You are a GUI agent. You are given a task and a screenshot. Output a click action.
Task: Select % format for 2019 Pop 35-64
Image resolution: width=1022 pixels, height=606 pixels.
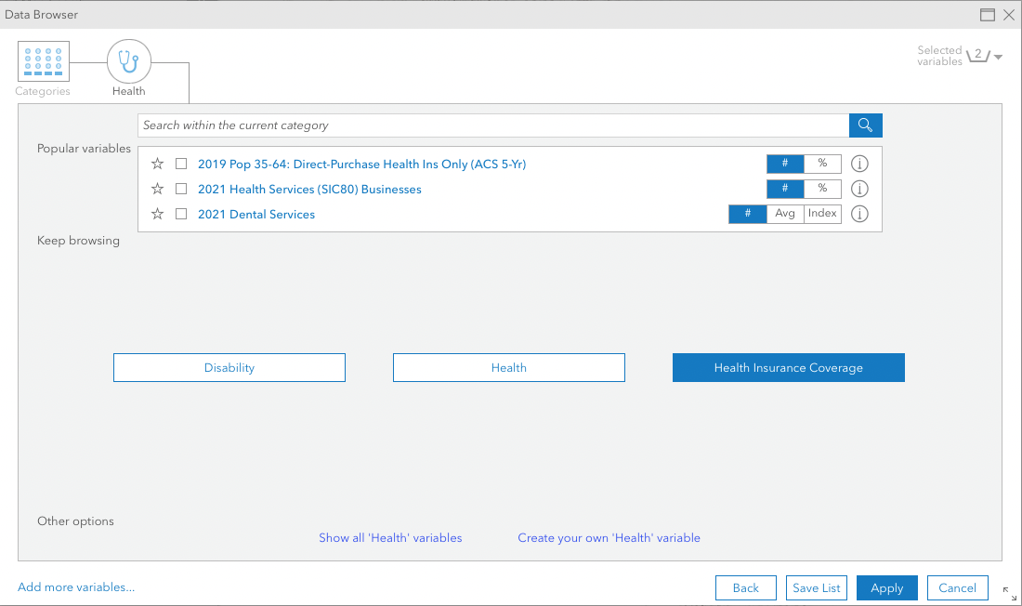point(822,163)
